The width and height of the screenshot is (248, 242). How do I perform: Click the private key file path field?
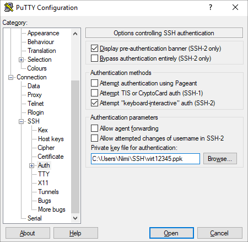(145, 159)
